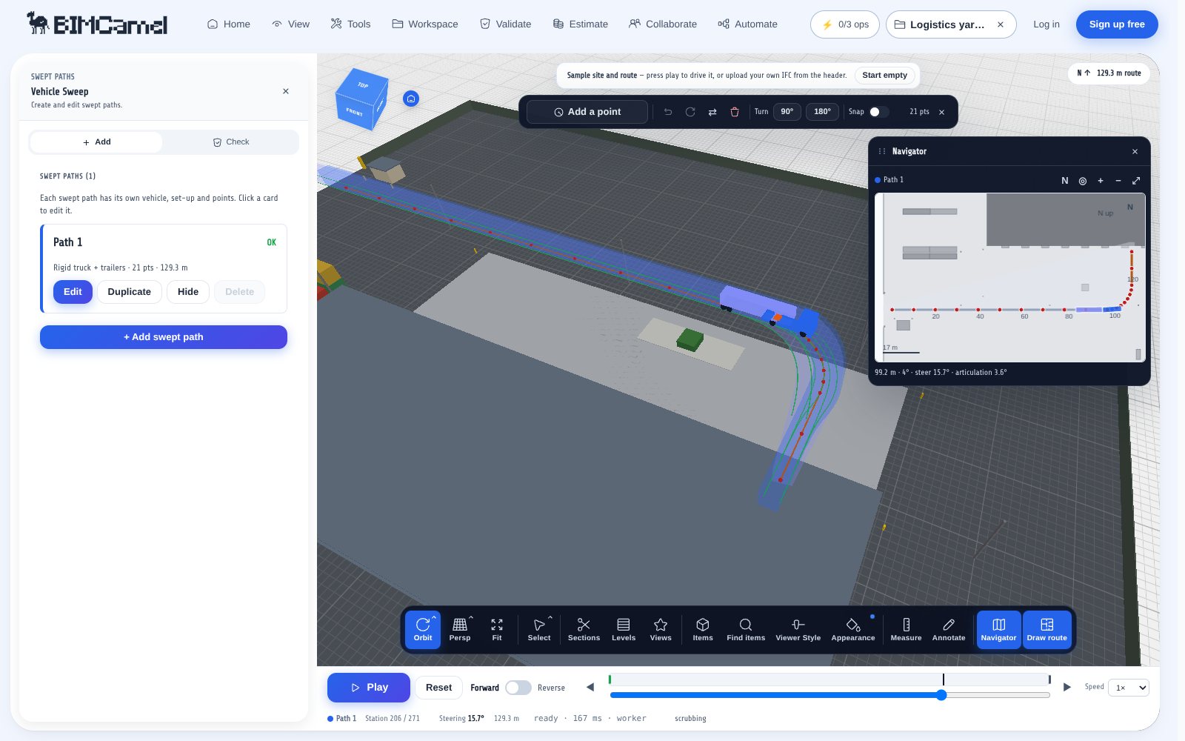Close the Logistics yard project tab
Image resolution: width=1185 pixels, height=741 pixels.
coord(1001,24)
